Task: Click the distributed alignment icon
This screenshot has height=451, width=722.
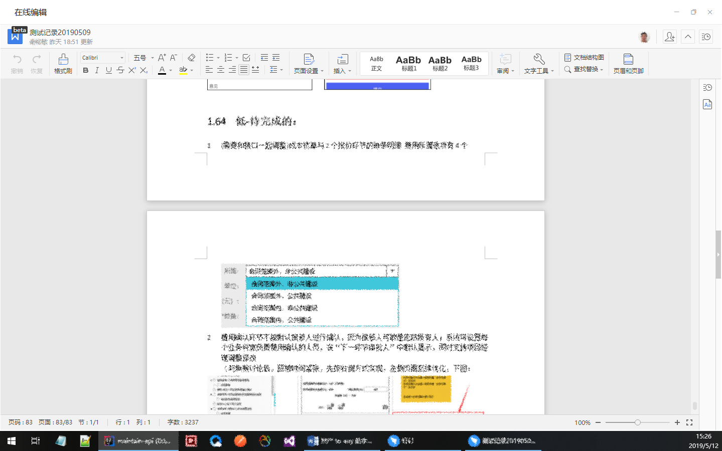Action: [255, 70]
